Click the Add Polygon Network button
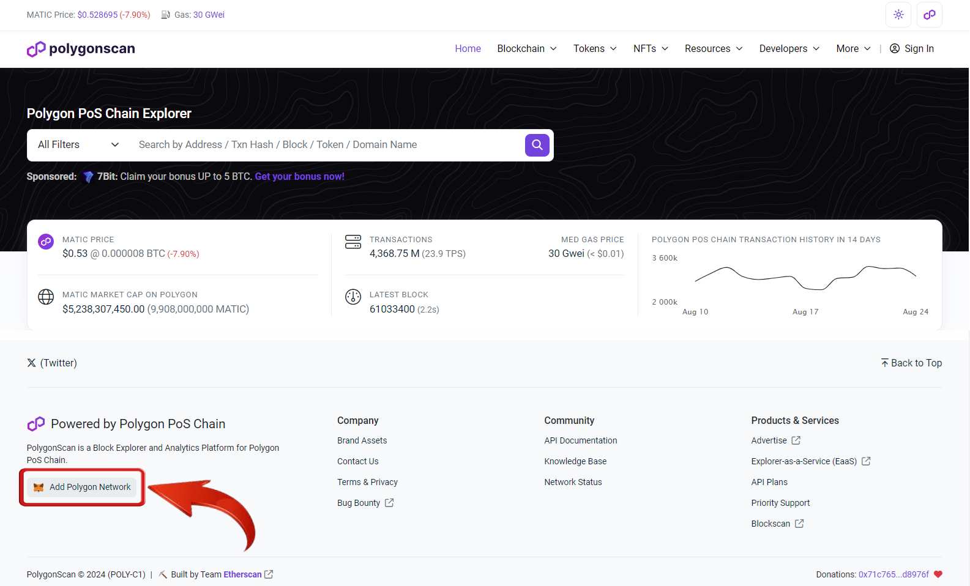The image size is (970, 586). click(x=82, y=488)
